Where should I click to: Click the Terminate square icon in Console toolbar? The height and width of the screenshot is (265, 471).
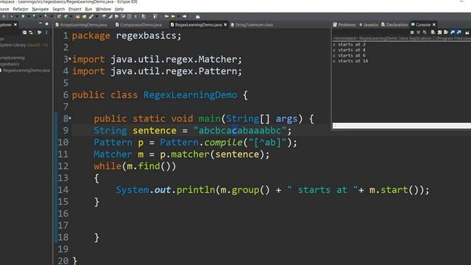point(412,32)
